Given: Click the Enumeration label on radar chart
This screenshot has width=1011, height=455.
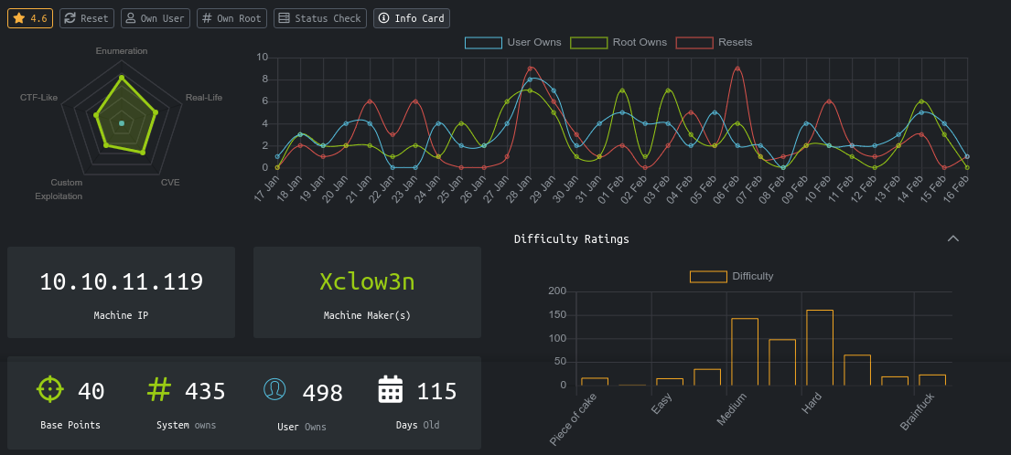Looking at the screenshot, I should tap(122, 51).
